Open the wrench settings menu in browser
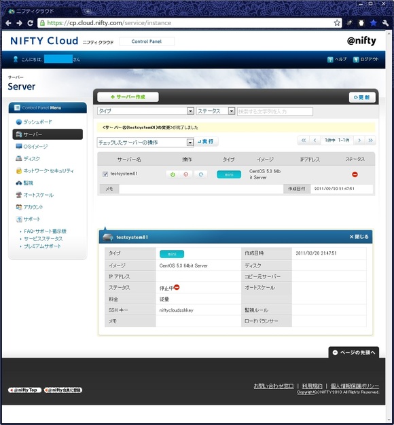Image resolution: width=394 pixels, height=425 pixels. [385, 23]
